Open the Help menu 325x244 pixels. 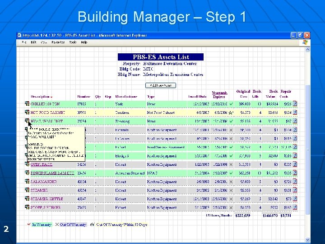(x=84, y=42)
